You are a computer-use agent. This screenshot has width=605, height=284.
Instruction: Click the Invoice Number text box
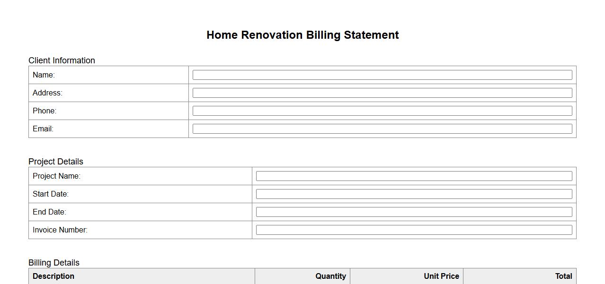click(414, 230)
